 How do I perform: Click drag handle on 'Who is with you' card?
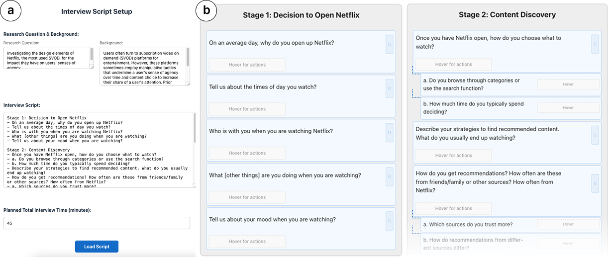click(389, 133)
